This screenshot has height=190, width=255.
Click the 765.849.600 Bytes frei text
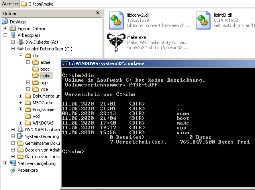[215, 142]
